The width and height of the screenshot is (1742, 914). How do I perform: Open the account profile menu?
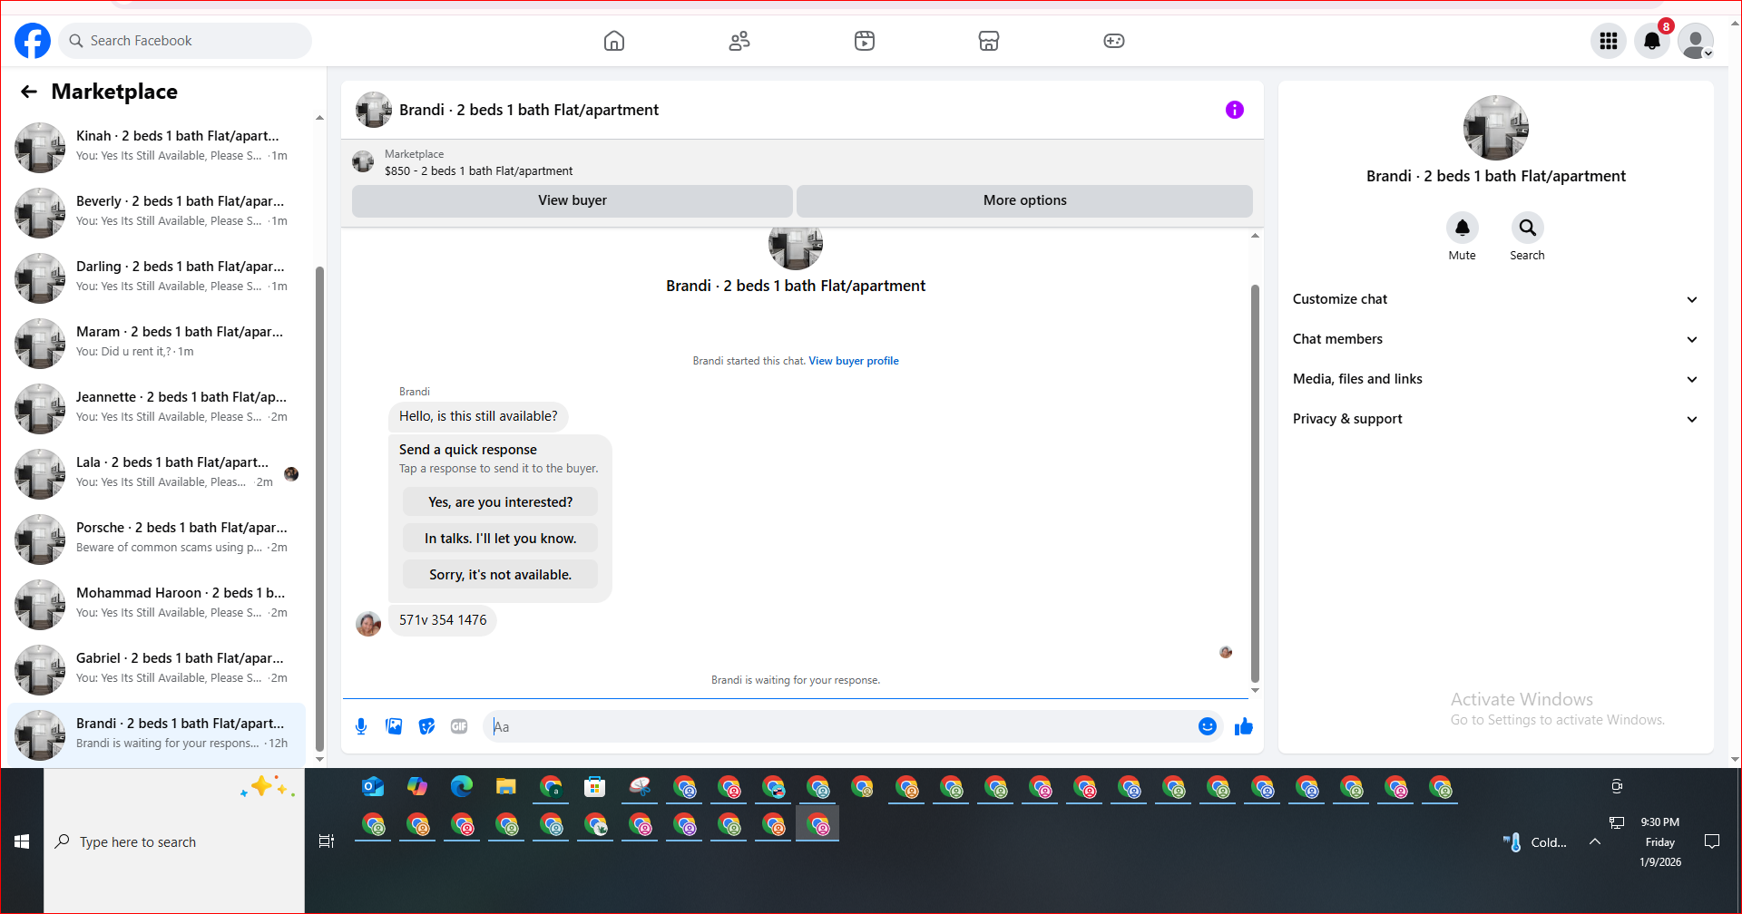[1696, 41]
